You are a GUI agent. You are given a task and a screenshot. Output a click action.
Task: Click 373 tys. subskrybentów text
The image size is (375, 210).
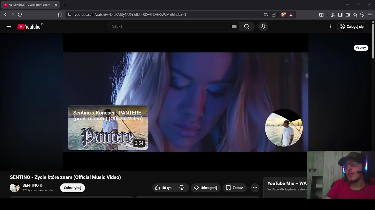coord(38,190)
